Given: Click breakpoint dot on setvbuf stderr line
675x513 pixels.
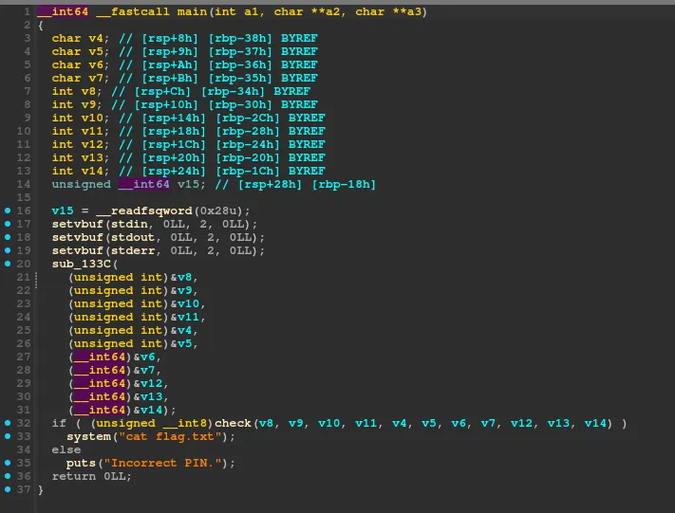Looking at the screenshot, I should pyautogui.click(x=9, y=250).
